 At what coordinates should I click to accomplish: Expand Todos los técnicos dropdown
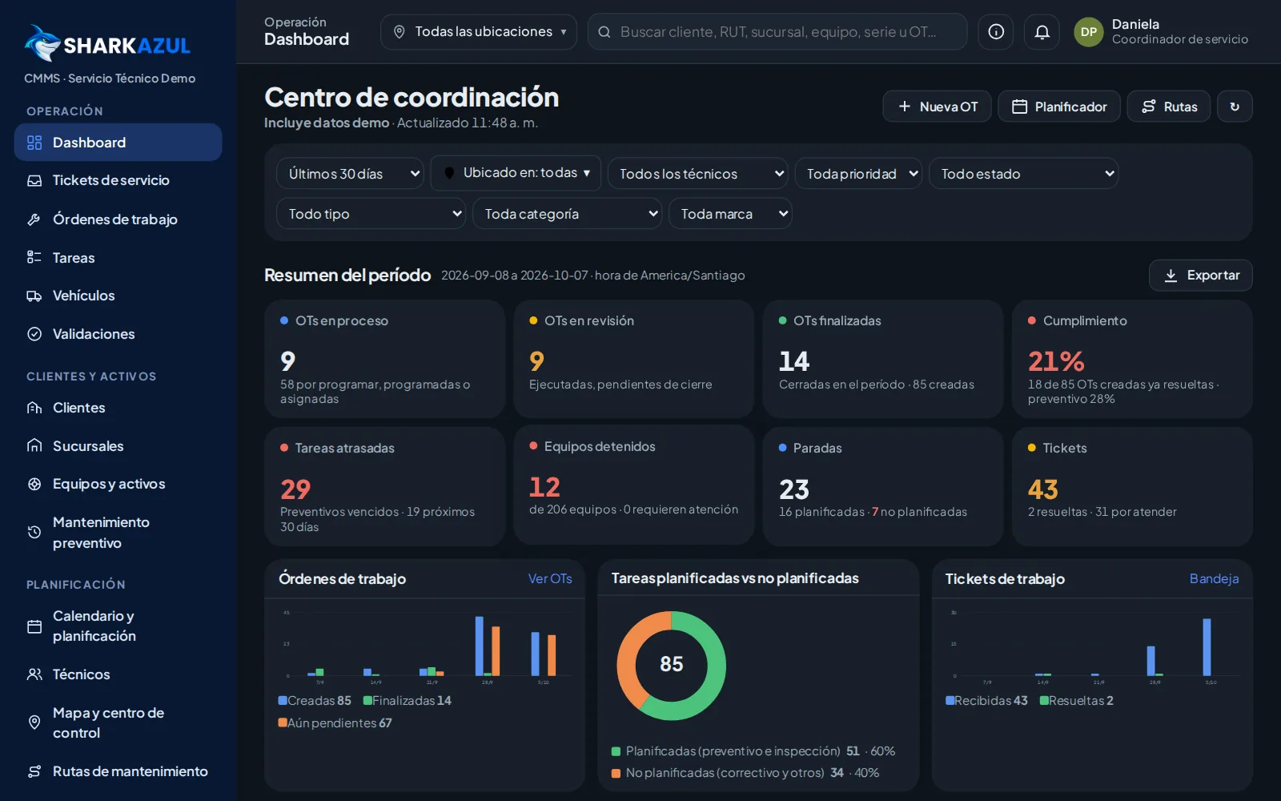tap(698, 174)
